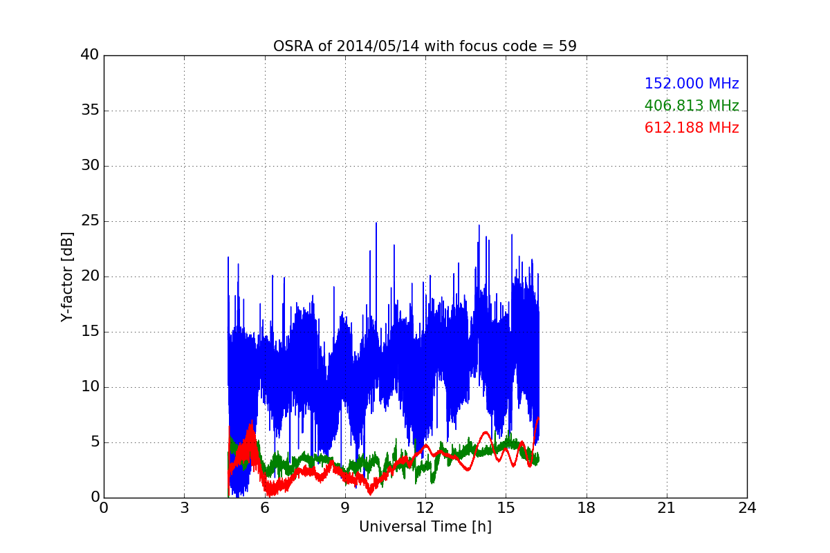Viewport: 830px width, 553px height.
Task: Click the x-axis tick label '12'
Action: [425, 508]
